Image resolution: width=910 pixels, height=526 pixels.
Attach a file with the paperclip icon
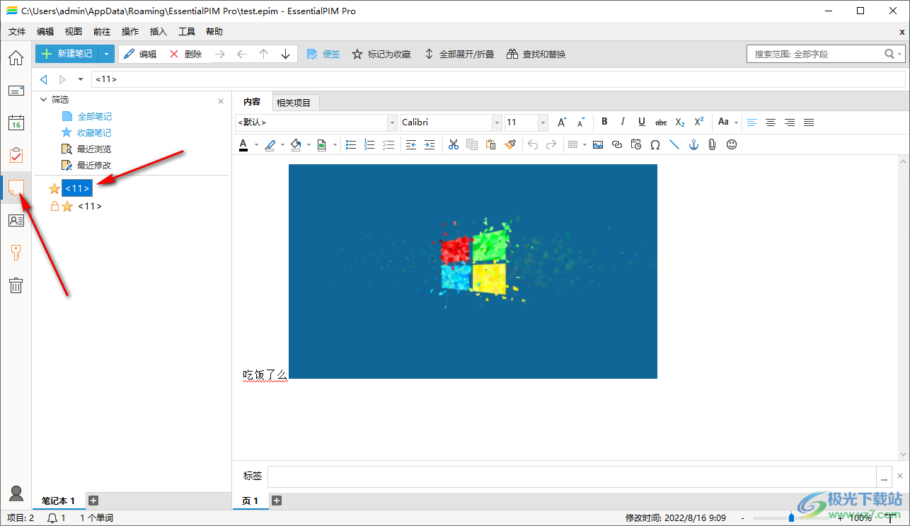coord(713,144)
